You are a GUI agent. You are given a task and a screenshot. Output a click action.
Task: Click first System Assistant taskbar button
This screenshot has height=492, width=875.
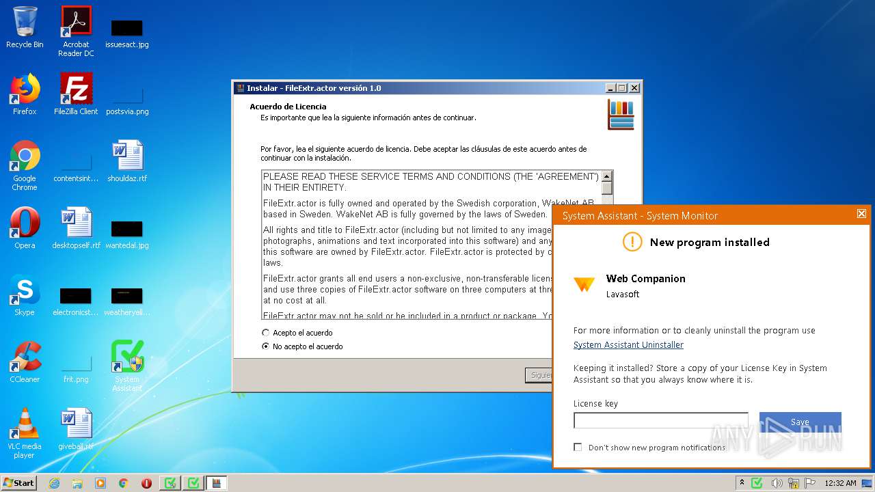170,483
